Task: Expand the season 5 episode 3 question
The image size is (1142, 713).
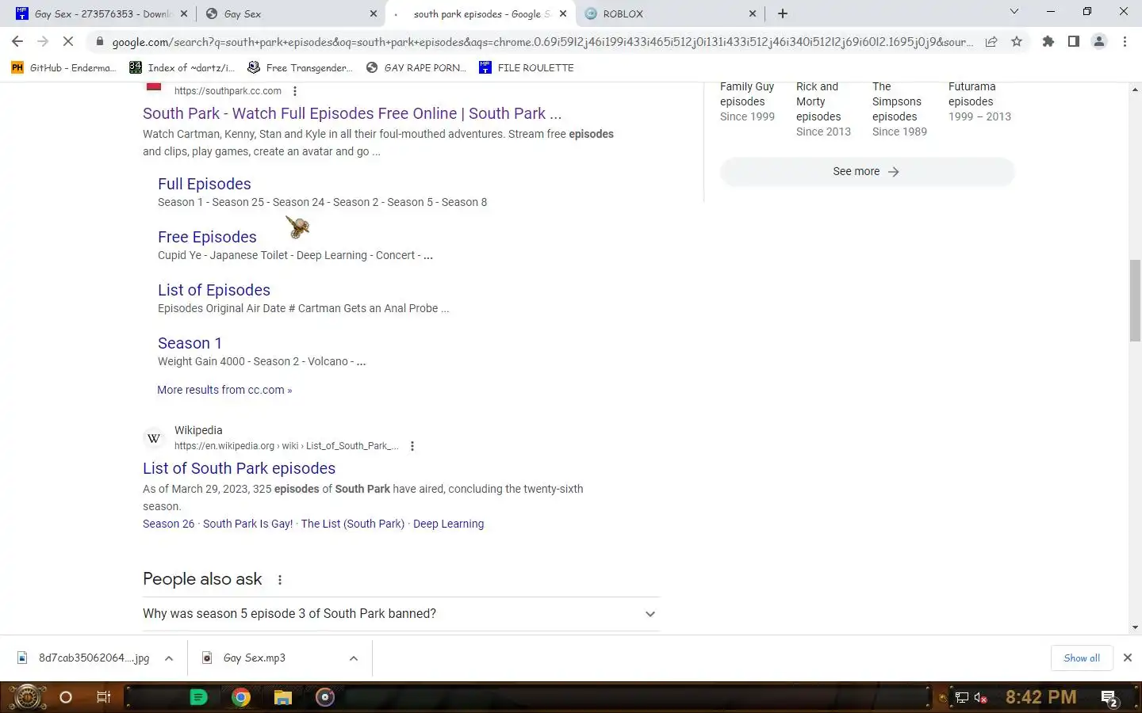Action: click(401, 614)
